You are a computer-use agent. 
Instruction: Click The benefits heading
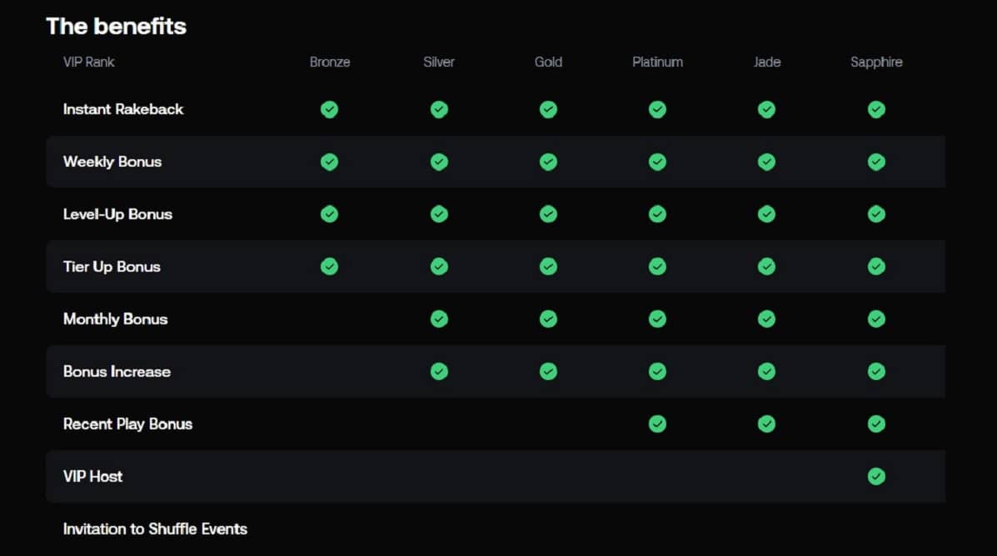click(116, 26)
